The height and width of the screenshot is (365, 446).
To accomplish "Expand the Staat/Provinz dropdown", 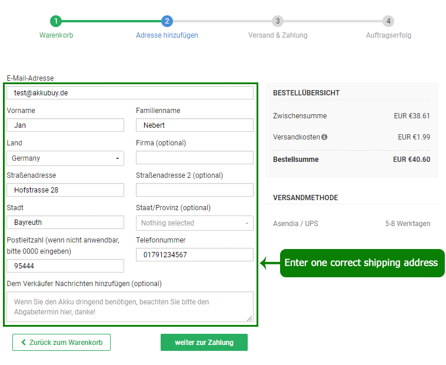I will tap(194, 223).
